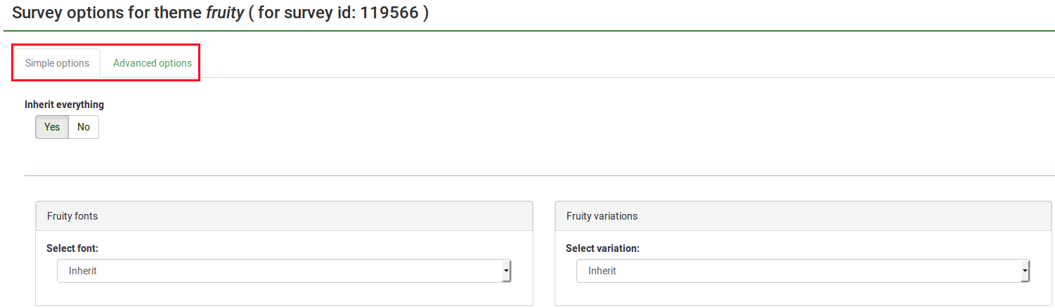Screen dimensions: 1055x308
Task: Click the Survey options page heading
Action: click(x=107, y=13)
